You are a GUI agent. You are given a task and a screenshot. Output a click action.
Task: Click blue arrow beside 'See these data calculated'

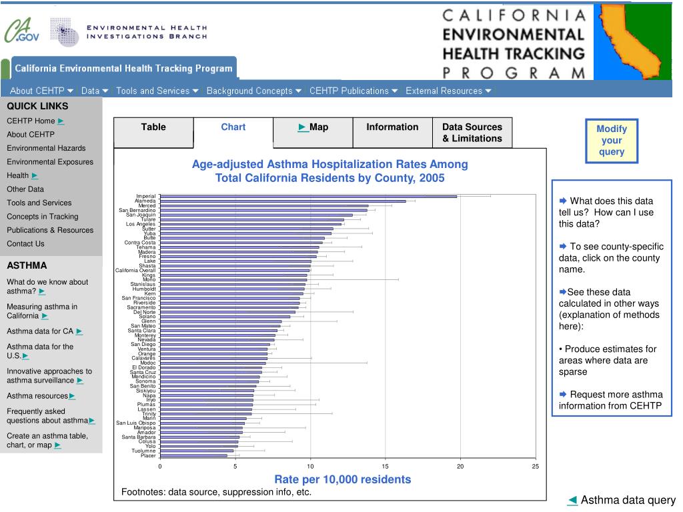pyautogui.click(x=563, y=292)
